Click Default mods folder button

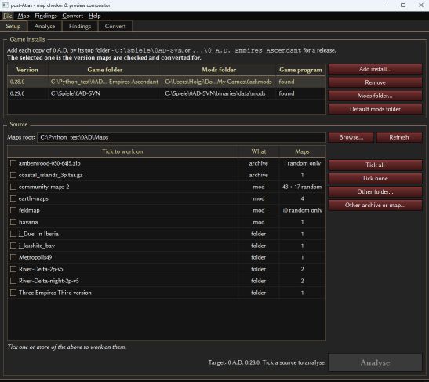[375, 109]
